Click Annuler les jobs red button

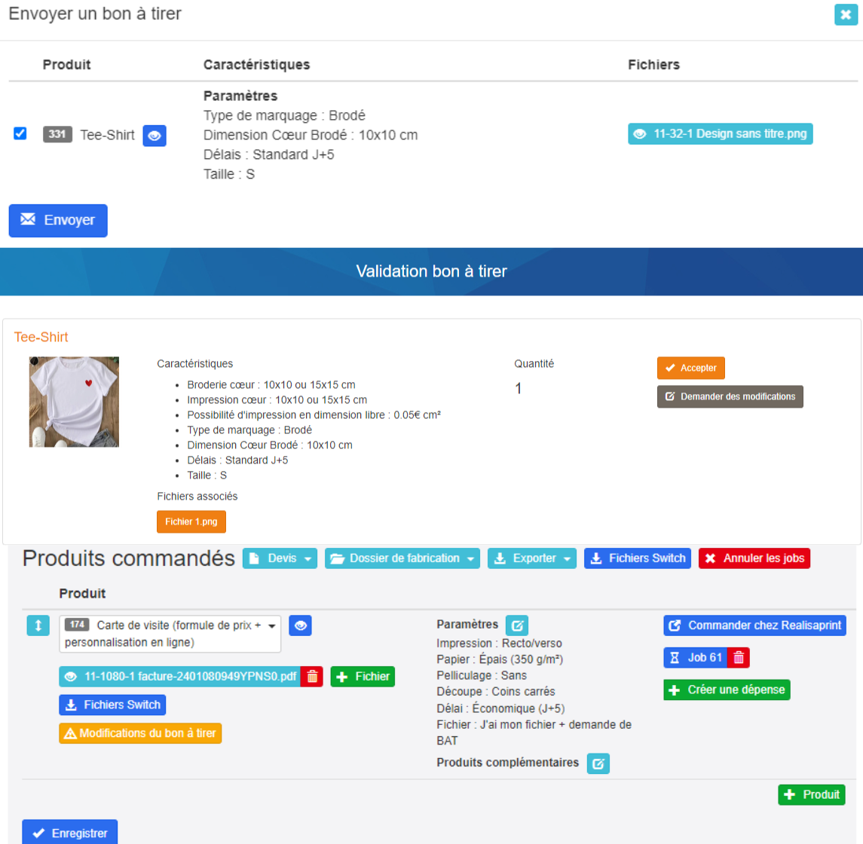tap(754, 558)
